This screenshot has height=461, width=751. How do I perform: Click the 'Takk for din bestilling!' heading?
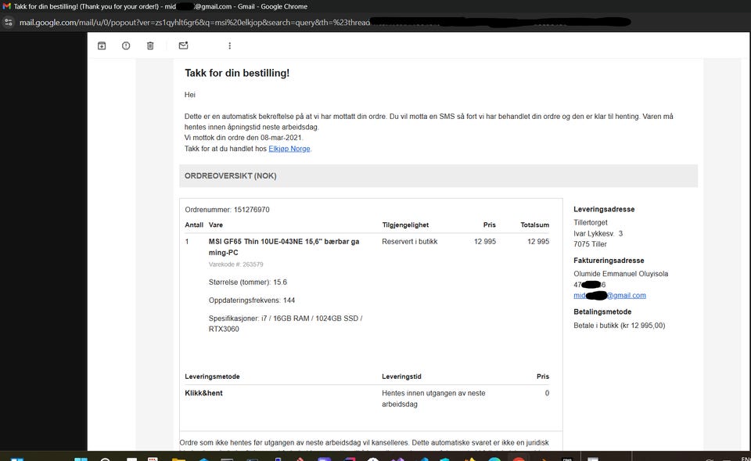click(237, 74)
